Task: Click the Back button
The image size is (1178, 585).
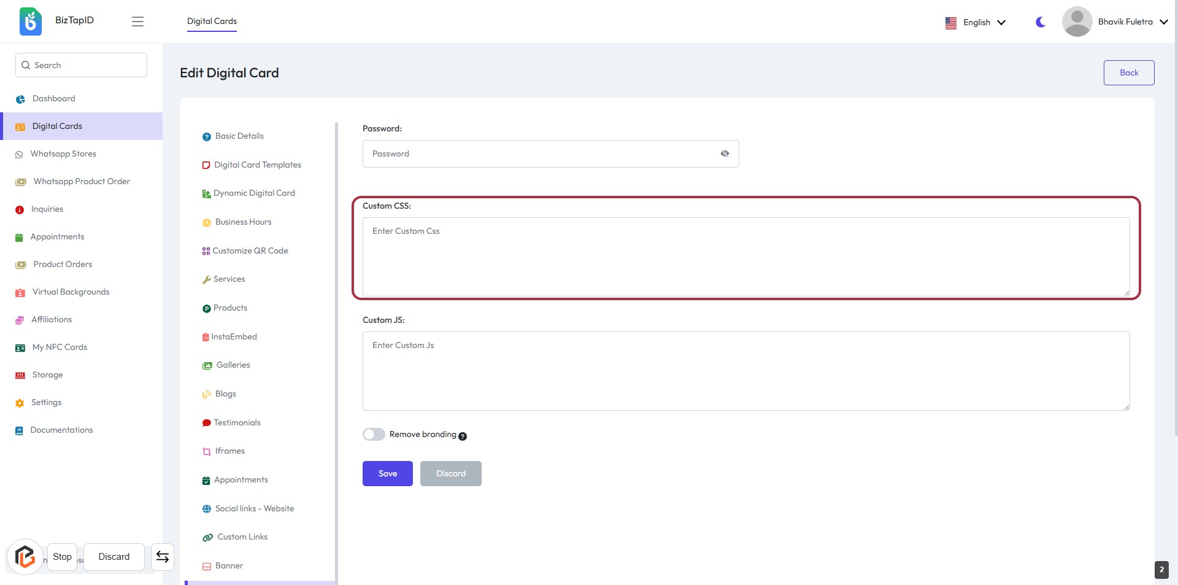Action: (1128, 72)
